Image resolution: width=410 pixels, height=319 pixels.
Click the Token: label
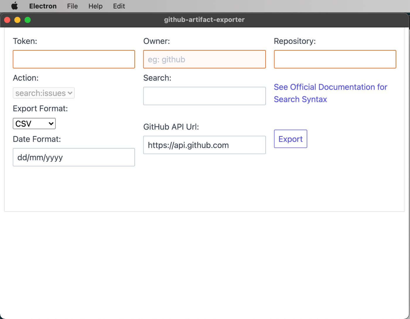click(25, 41)
